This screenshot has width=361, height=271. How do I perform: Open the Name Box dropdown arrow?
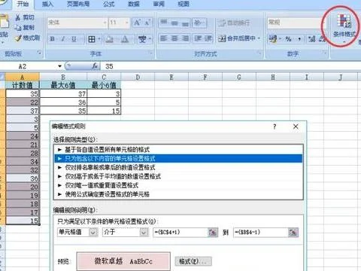click(59, 66)
